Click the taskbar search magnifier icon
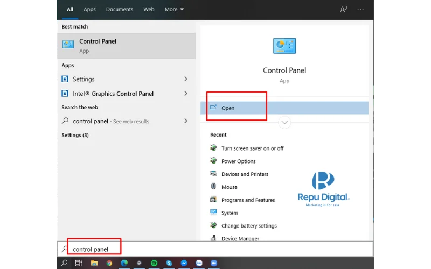The width and height of the screenshot is (431, 269). [64, 263]
